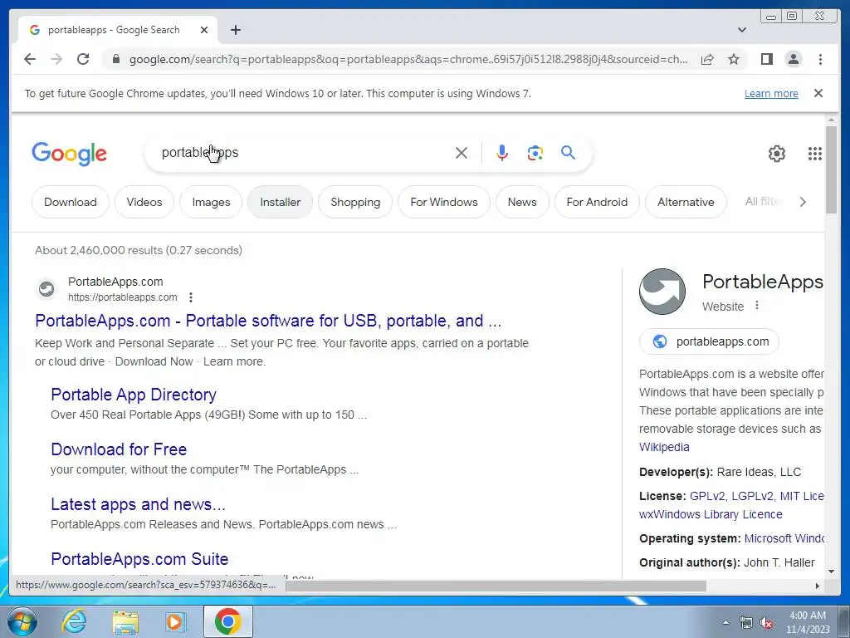
Task: Click the horizontal scrollbar right arrow
Action: tap(818, 586)
